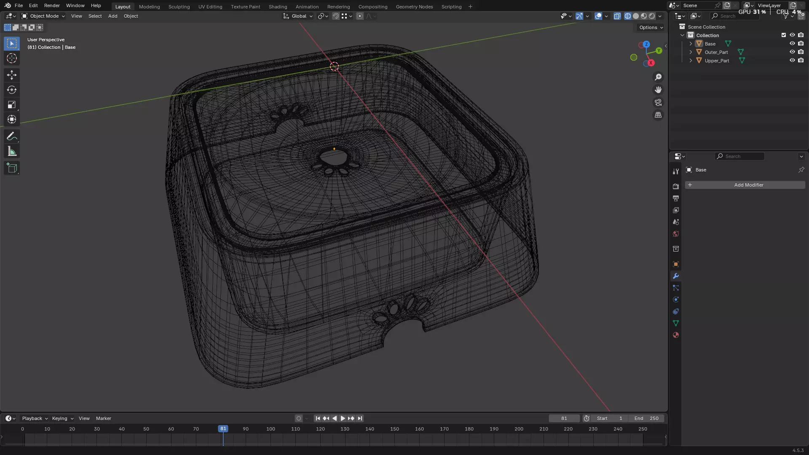Switch to the Geometry Nodes workspace tab
809x455 pixels.
pyautogui.click(x=414, y=7)
